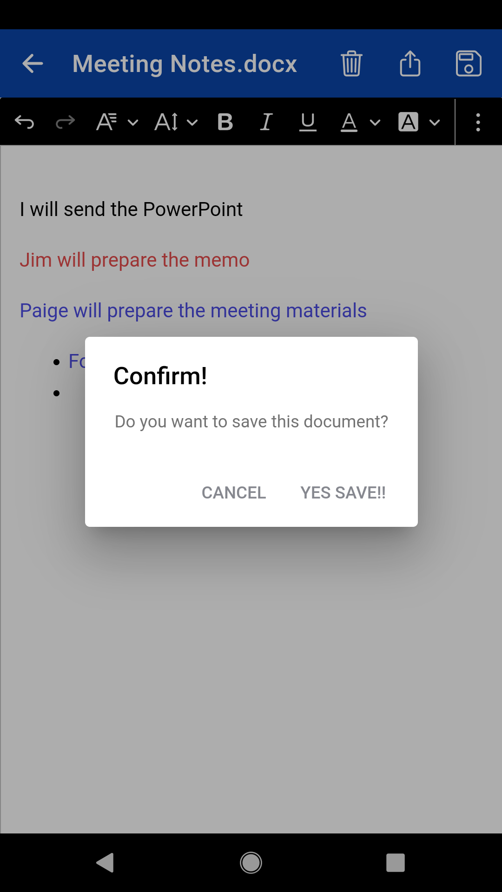Redo the reverted change
The width and height of the screenshot is (502, 892).
coord(65,122)
